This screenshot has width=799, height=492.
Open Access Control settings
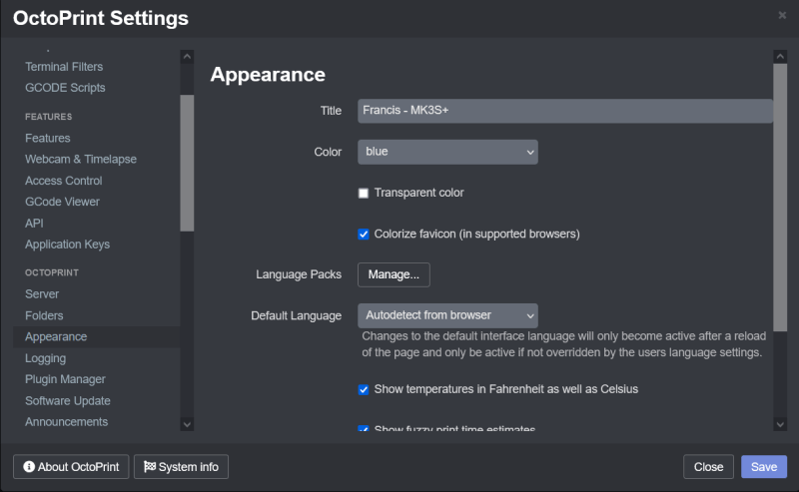point(63,181)
